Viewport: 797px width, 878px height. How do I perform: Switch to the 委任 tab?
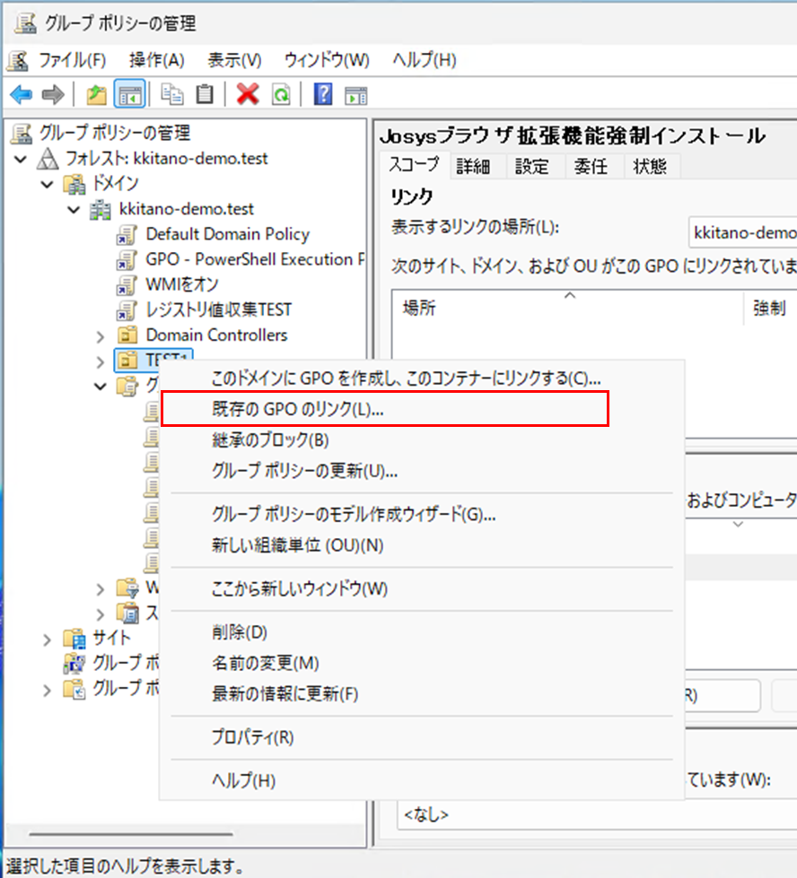591,166
